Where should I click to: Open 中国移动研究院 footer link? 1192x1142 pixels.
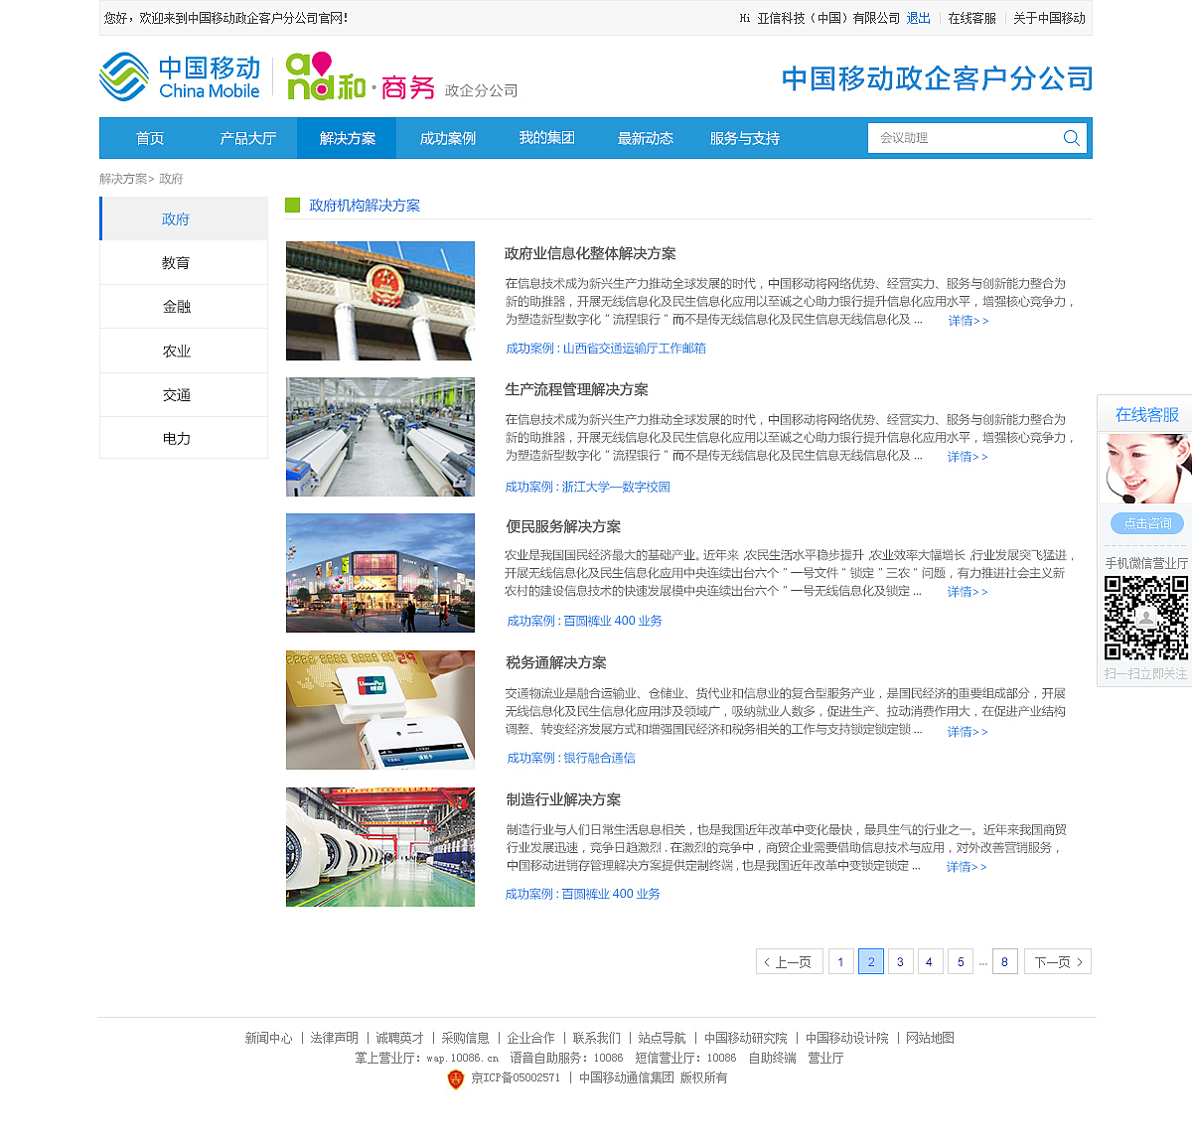(746, 1038)
